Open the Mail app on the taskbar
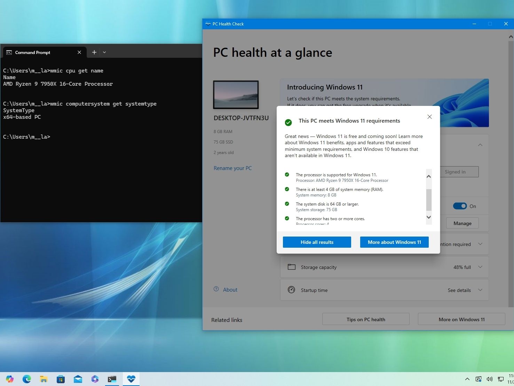 (78, 379)
